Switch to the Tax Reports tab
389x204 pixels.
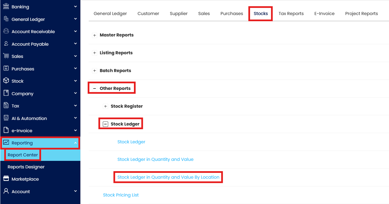coord(291,13)
